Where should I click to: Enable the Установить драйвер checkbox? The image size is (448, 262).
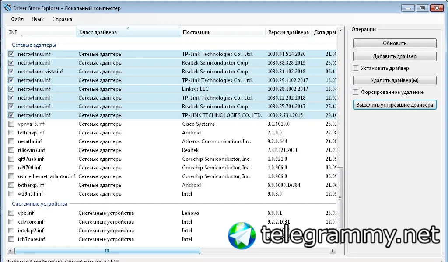coord(355,68)
